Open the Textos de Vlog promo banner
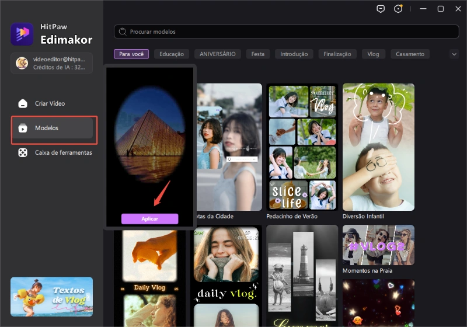 [51, 297]
